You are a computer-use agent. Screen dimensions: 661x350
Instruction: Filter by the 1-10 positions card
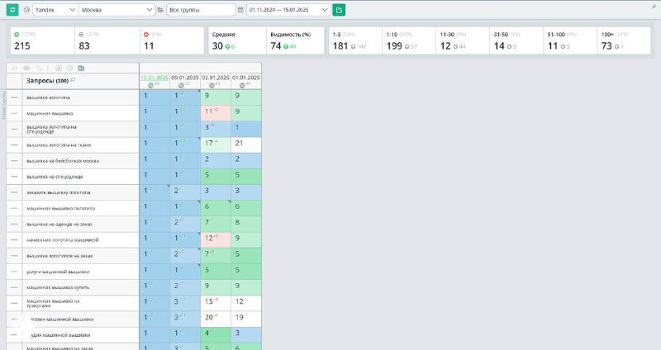[x=409, y=40]
